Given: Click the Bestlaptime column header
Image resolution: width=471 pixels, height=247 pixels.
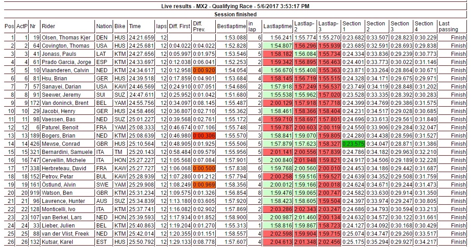Looking at the screenshot, I should coord(231,26).
